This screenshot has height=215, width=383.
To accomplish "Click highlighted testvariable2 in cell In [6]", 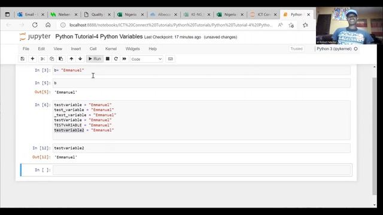I will pyautogui.click(x=69, y=130).
